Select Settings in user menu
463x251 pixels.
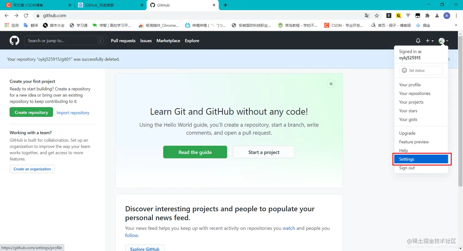tap(421, 159)
